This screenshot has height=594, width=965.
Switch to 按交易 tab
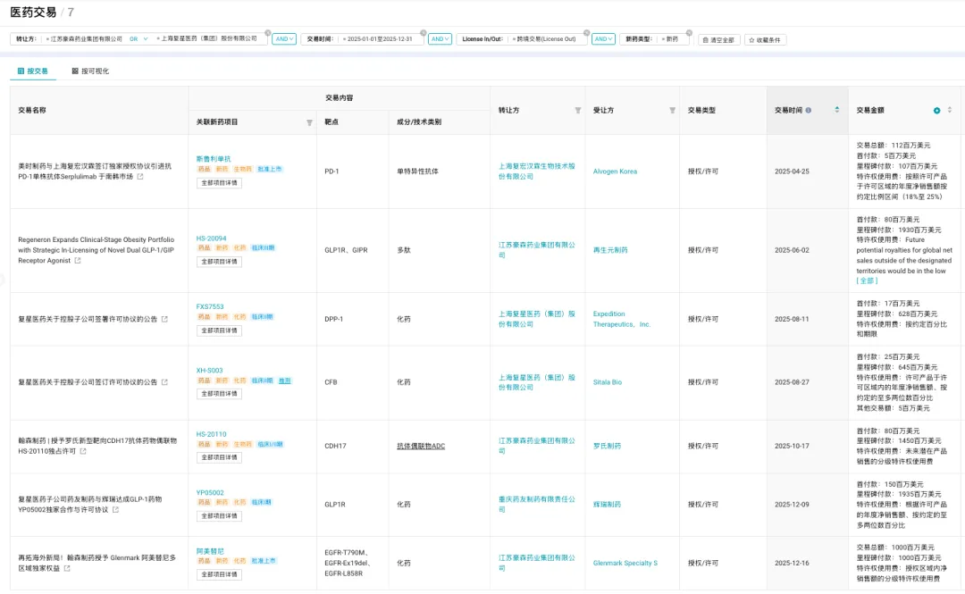point(33,71)
